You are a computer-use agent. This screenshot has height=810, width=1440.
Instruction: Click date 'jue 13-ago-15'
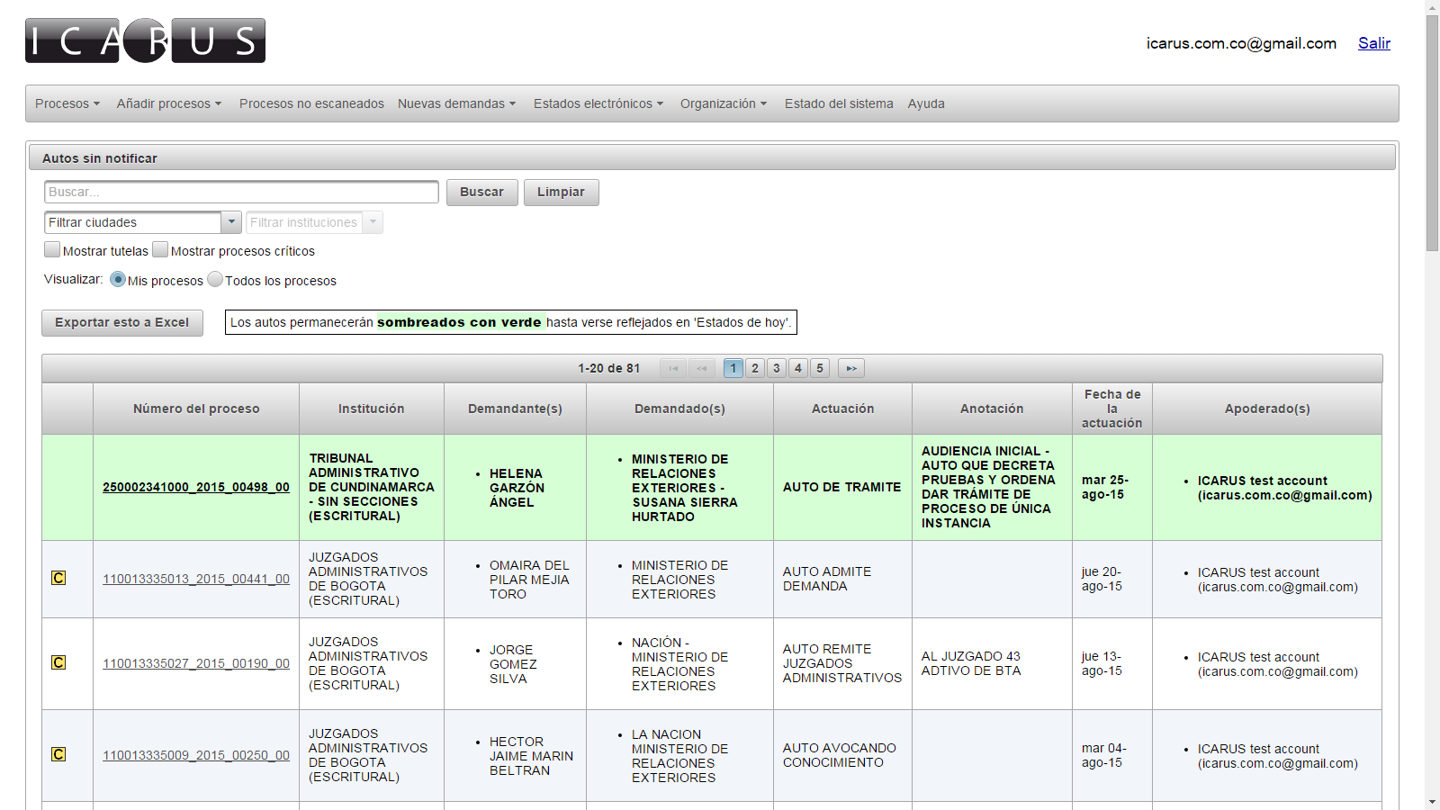1102,663
